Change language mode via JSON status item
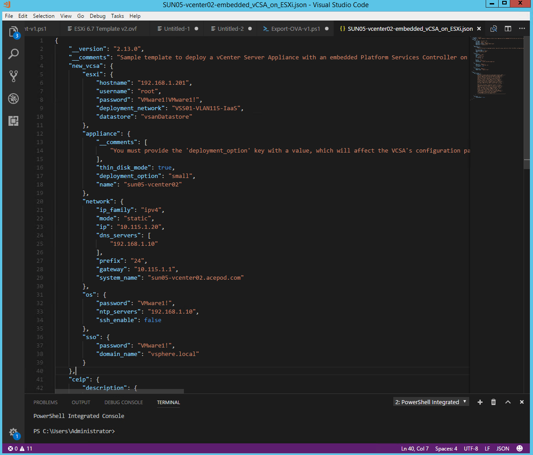Screen dimensions: 533x455 pyautogui.click(x=503, y=449)
